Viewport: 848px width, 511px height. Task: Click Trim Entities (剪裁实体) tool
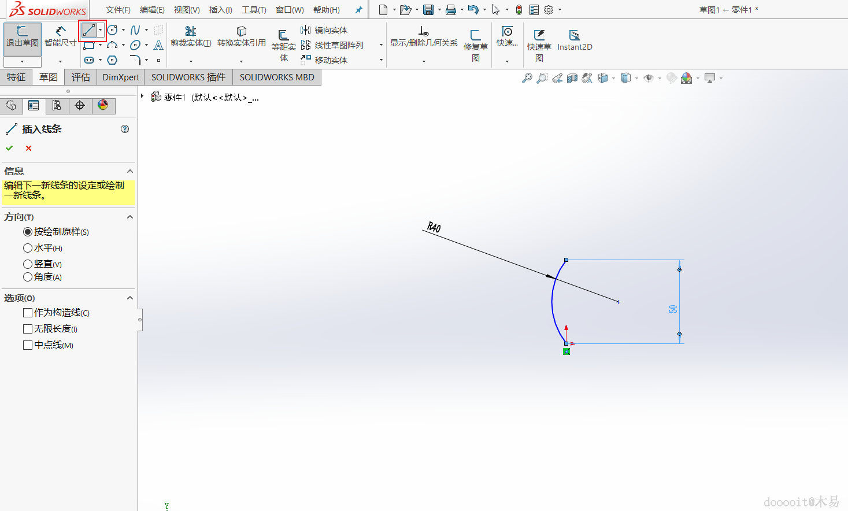[x=190, y=36]
